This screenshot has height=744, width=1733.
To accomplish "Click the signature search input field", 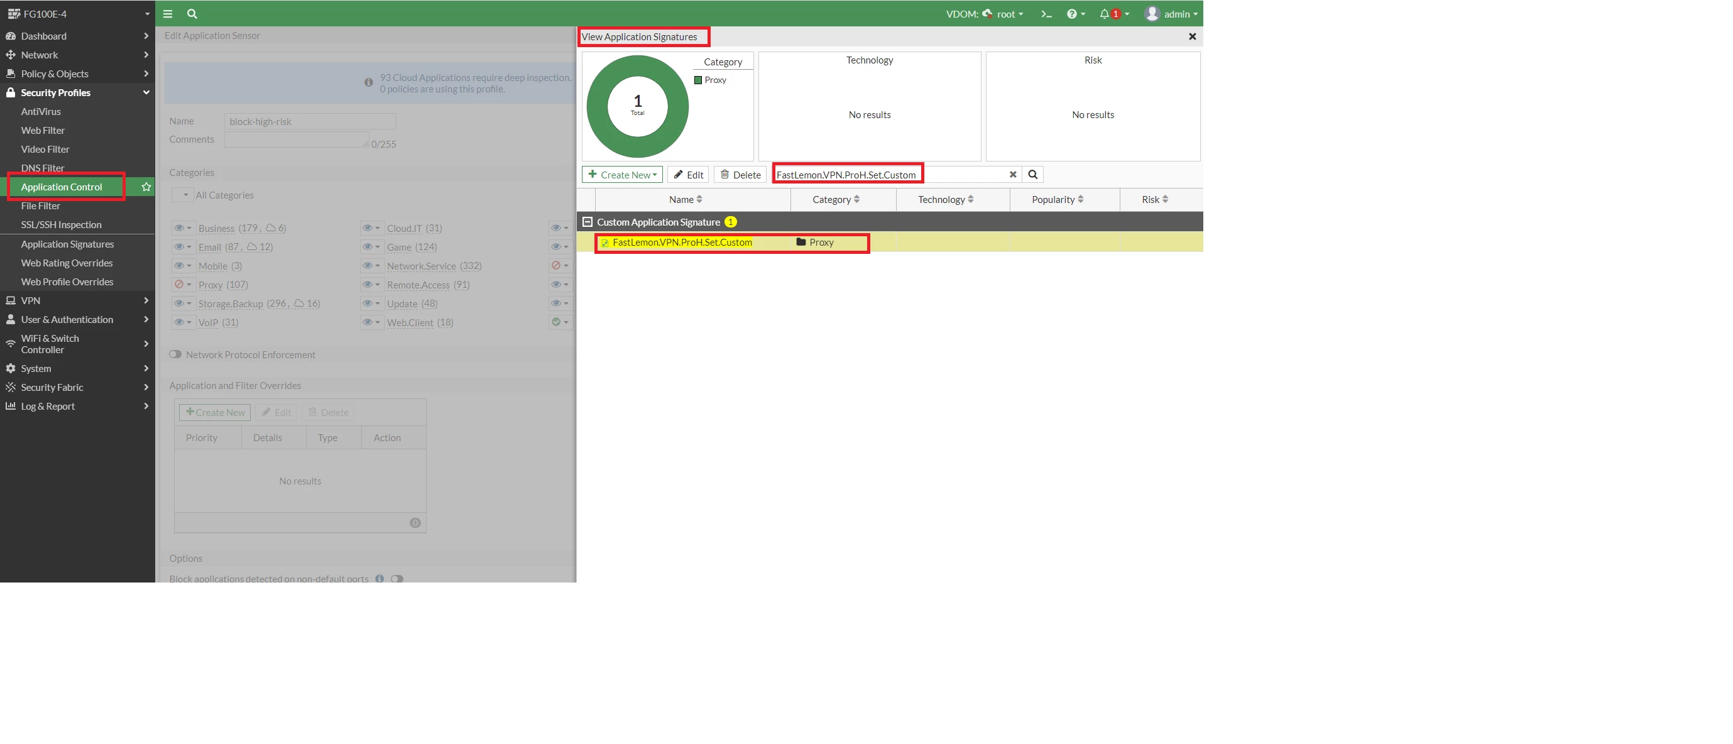I will point(897,174).
